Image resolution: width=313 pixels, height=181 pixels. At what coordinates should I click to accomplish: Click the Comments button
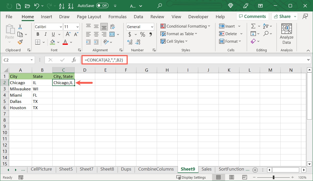[x=252, y=16]
